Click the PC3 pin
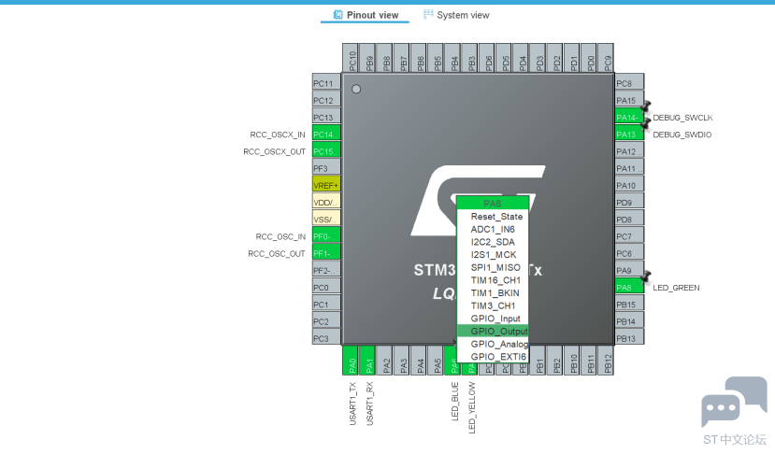 326,338
